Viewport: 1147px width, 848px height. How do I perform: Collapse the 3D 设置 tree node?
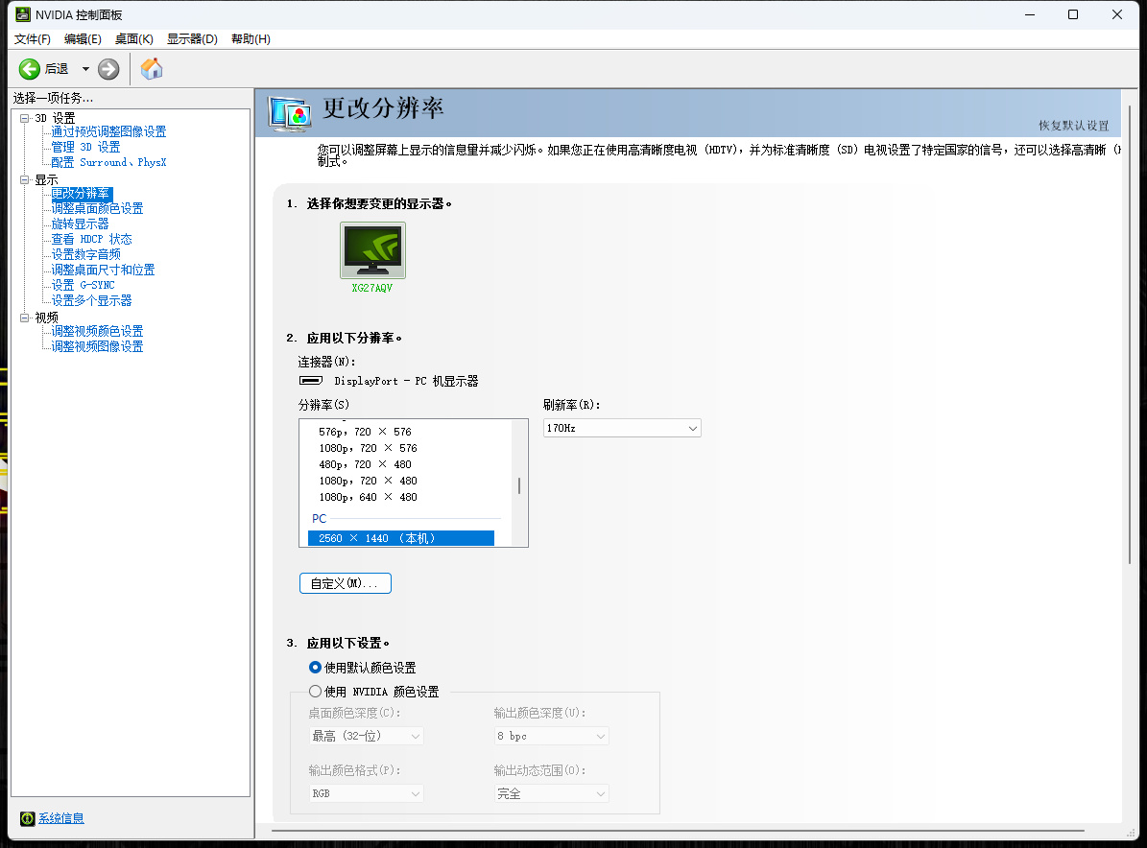[x=24, y=118]
